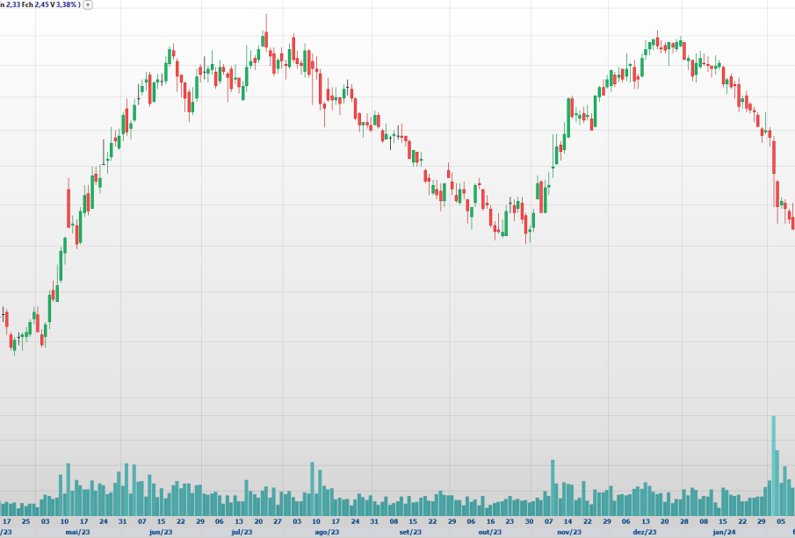This screenshot has width=795, height=538.
Task: Select the jun/23 label on time axis
Action: [x=160, y=532]
